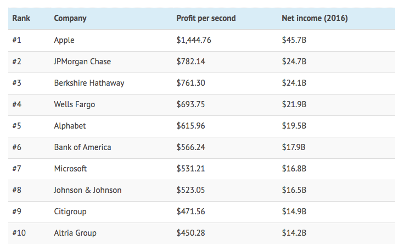Select the Citigroup company cell
The width and height of the screenshot is (404, 250).
(70, 212)
